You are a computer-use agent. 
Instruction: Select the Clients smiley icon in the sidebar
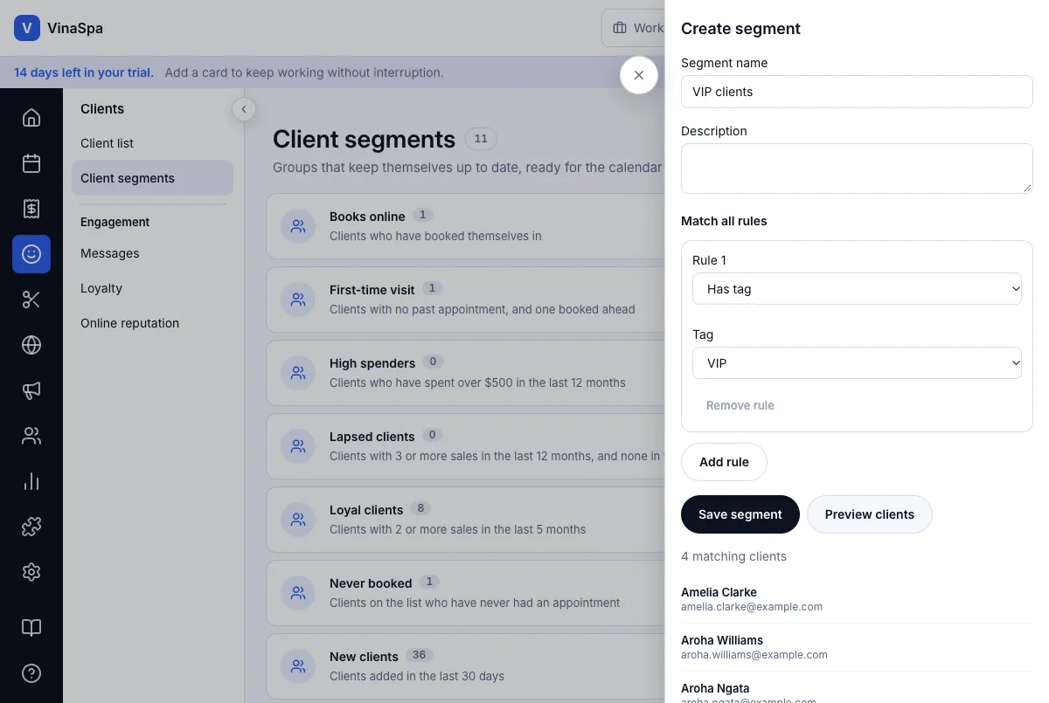(x=31, y=254)
